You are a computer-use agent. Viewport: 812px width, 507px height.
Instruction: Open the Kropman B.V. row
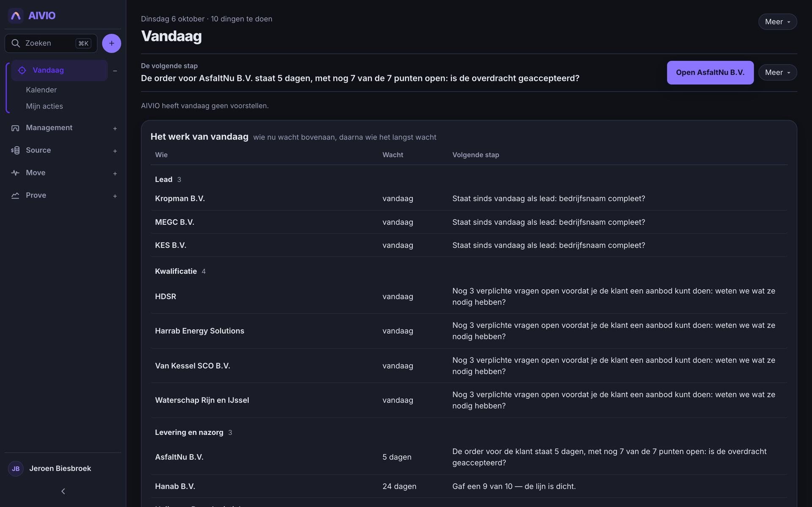469,199
